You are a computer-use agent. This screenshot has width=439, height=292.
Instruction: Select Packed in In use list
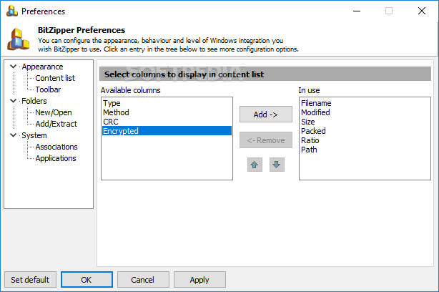coord(365,131)
